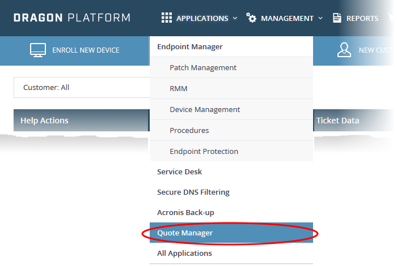Expand the Applications dropdown chevron
The height and width of the screenshot is (266, 397).
235,18
